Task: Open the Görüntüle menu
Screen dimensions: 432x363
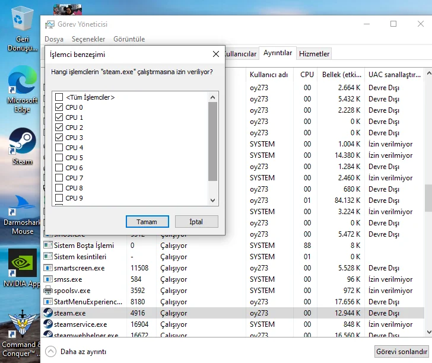Action: [x=129, y=39]
